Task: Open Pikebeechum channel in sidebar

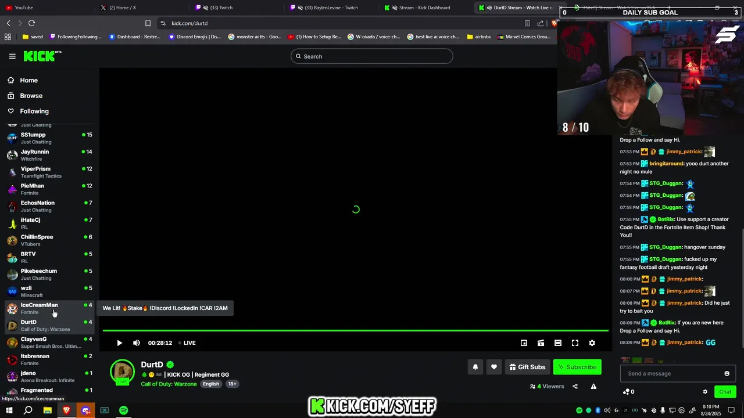Action: (x=49, y=274)
